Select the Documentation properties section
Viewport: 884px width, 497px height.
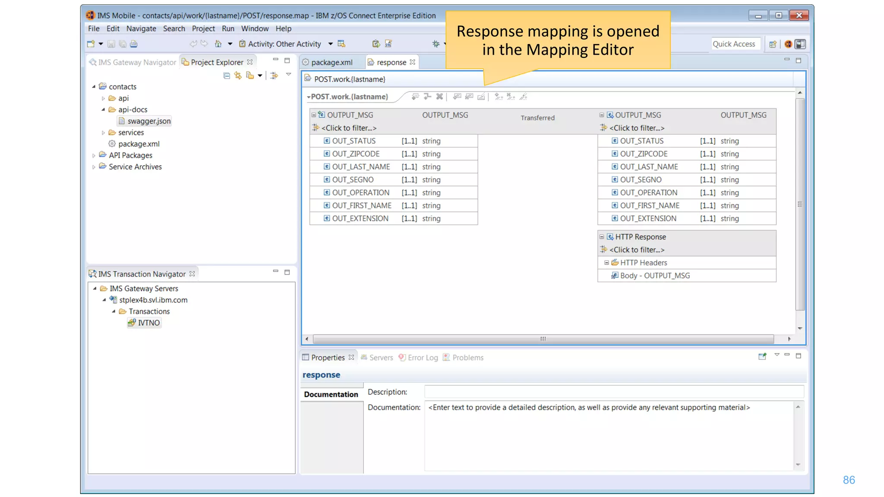(x=331, y=394)
